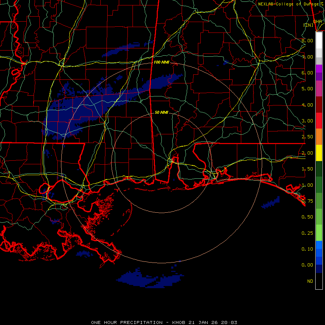Viewport: 325px width, 325px height.
Task: Click the 2.00 legend value
Action: [x=307, y=153]
